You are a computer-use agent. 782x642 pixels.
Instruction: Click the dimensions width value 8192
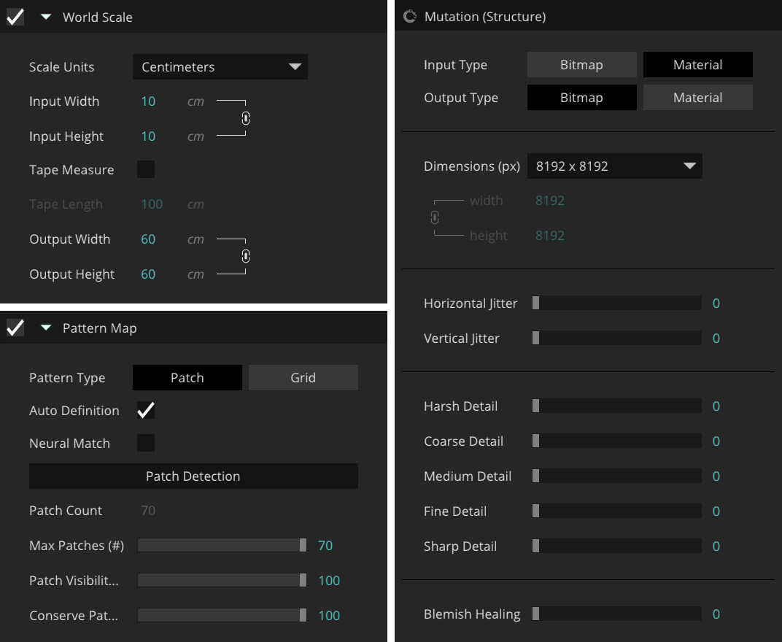click(x=549, y=201)
